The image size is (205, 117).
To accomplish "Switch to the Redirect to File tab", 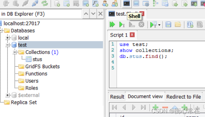I will pyautogui.click(x=183, y=97).
